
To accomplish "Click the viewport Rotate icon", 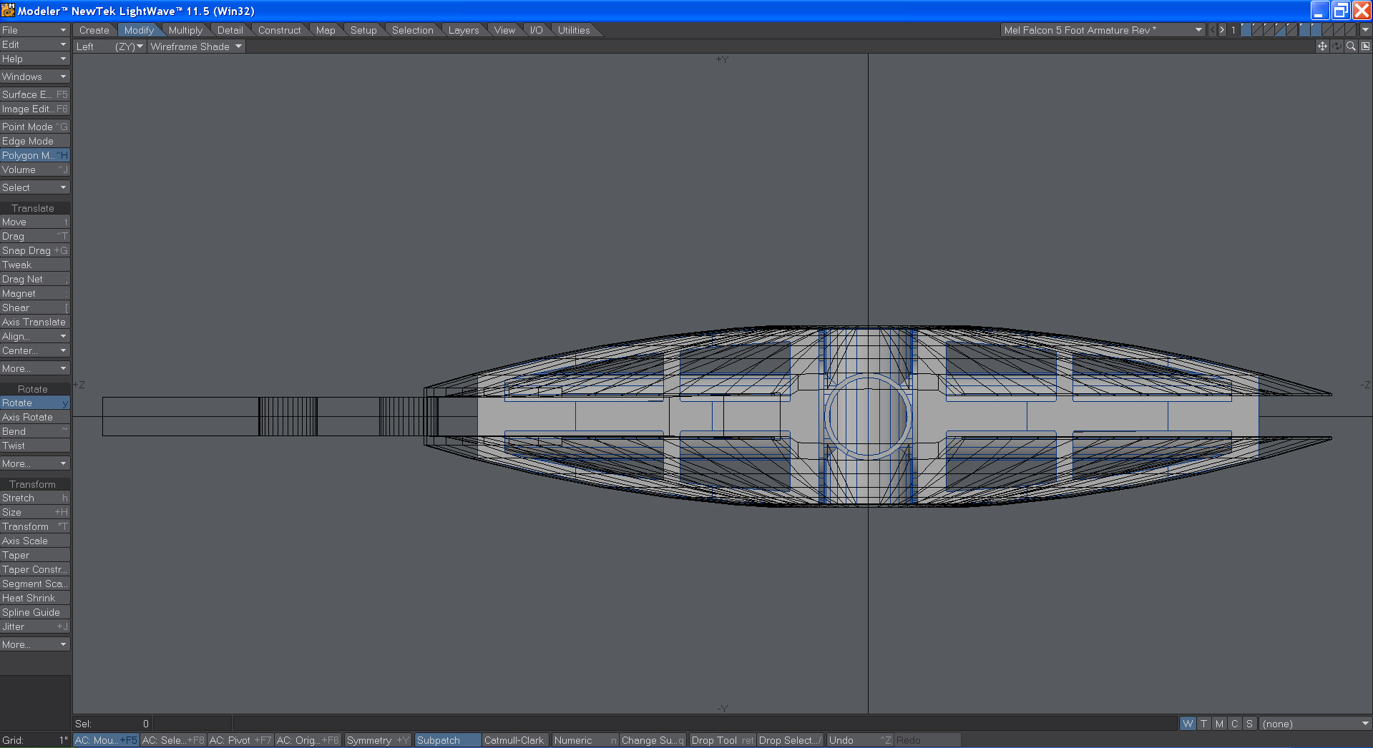I will click(1337, 46).
